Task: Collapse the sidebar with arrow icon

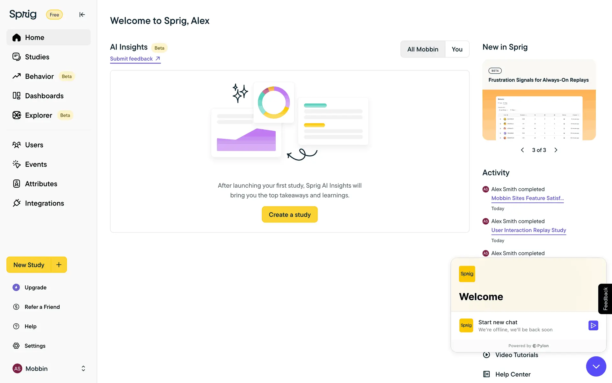Action: [x=82, y=15]
